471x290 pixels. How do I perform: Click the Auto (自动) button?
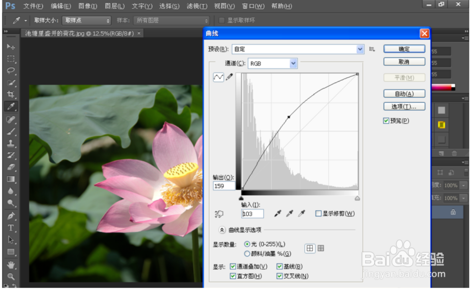coord(404,94)
